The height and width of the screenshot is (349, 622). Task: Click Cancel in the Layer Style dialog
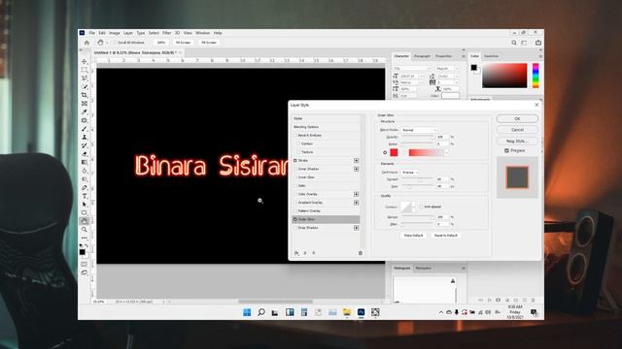pyautogui.click(x=517, y=130)
